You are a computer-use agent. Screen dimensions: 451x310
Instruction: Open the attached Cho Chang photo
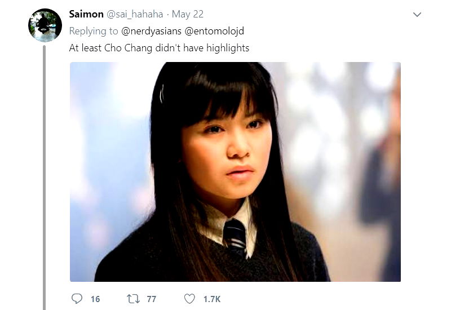(x=235, y=172)
